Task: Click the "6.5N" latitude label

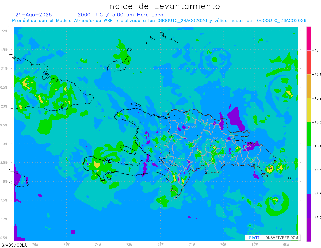Action: point(3,238)
